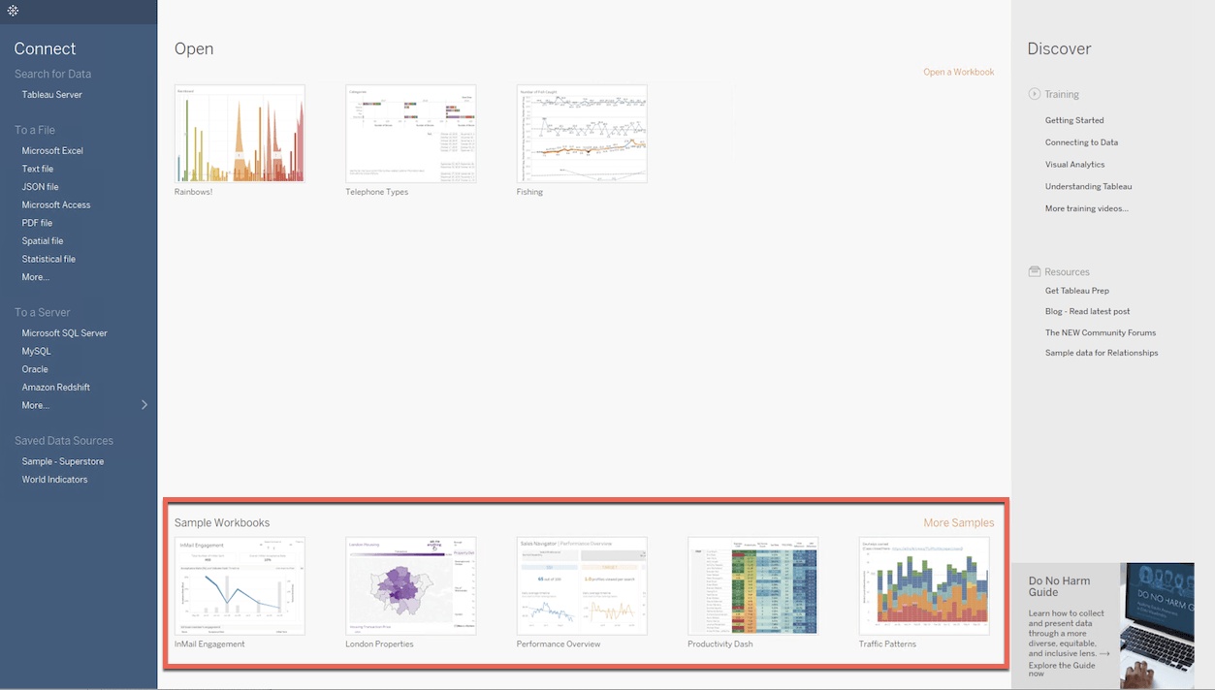Select Microsoft Access connector
This screenshot has height=690, width=1215.
(56, 205)
